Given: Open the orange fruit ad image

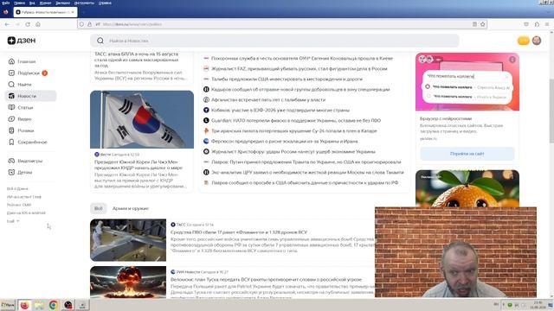Looking at the screenshot, I should tap(467, 188).
